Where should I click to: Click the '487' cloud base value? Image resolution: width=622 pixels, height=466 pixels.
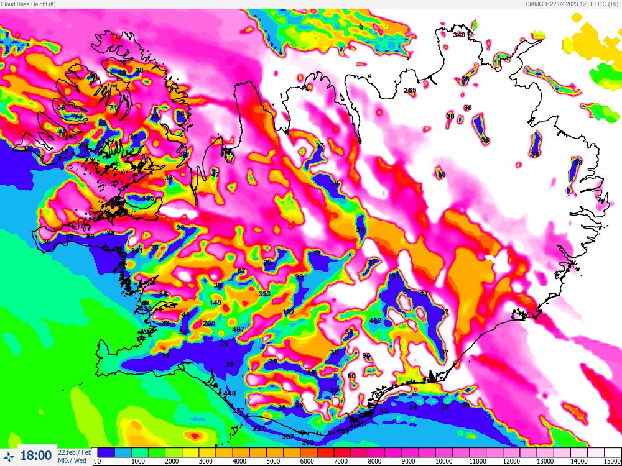238,329
